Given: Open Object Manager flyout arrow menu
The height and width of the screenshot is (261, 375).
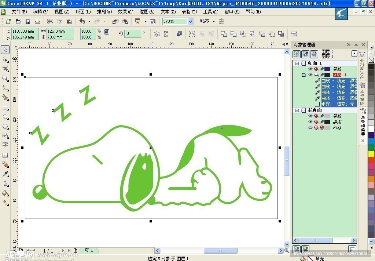Looking at the screenshot, I should (x=354, y=54).
